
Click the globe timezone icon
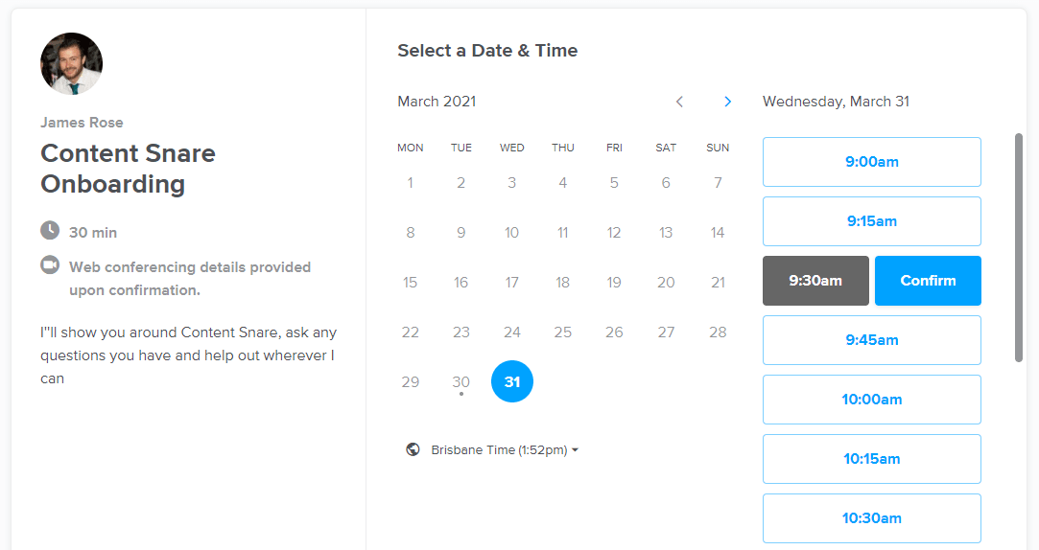(413, 449)
